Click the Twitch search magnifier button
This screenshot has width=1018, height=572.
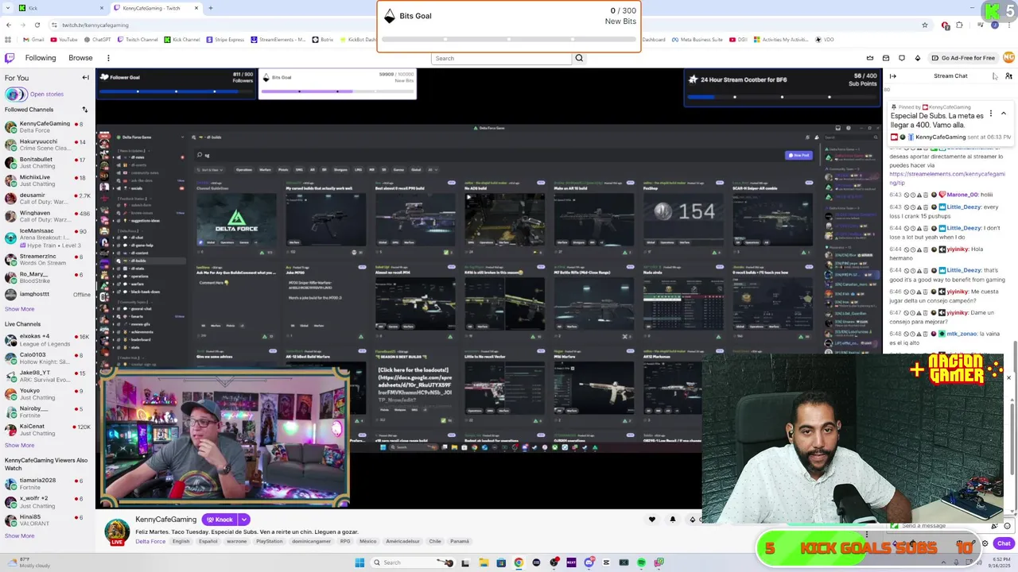pos(579,58)
